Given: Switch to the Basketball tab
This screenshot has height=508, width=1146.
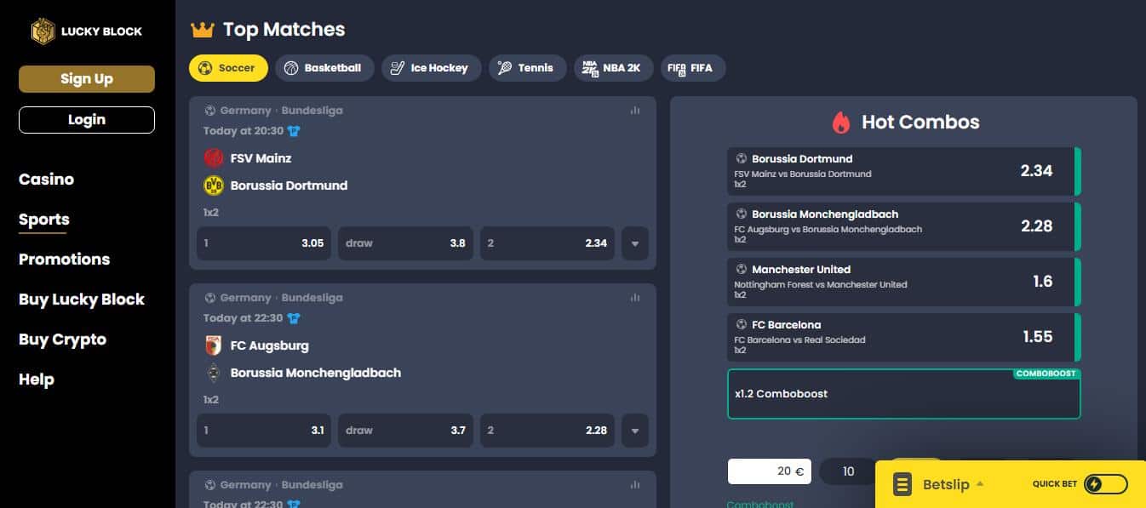Looking at the screenshot, I should [324, 68].
